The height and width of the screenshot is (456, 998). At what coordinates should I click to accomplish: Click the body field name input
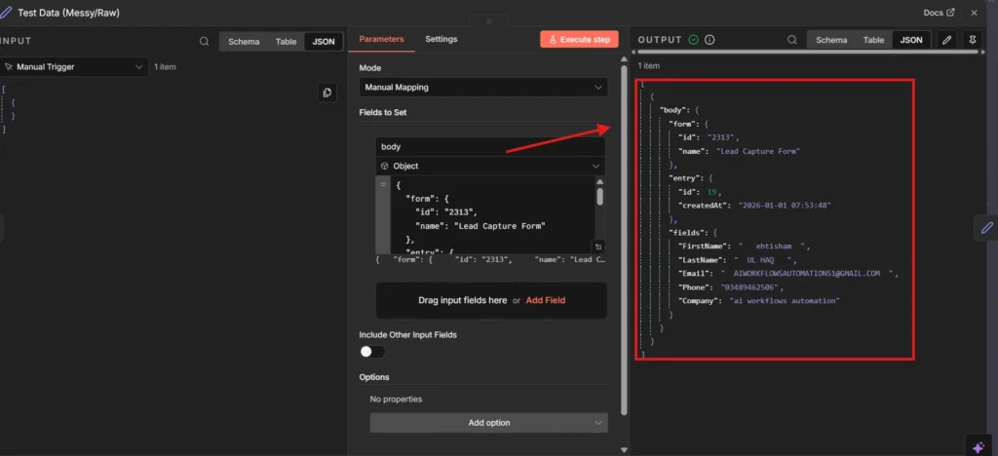tap(489, 147)
